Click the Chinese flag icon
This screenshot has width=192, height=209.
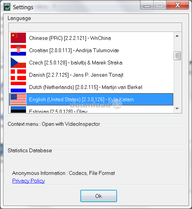coord(18,38)
